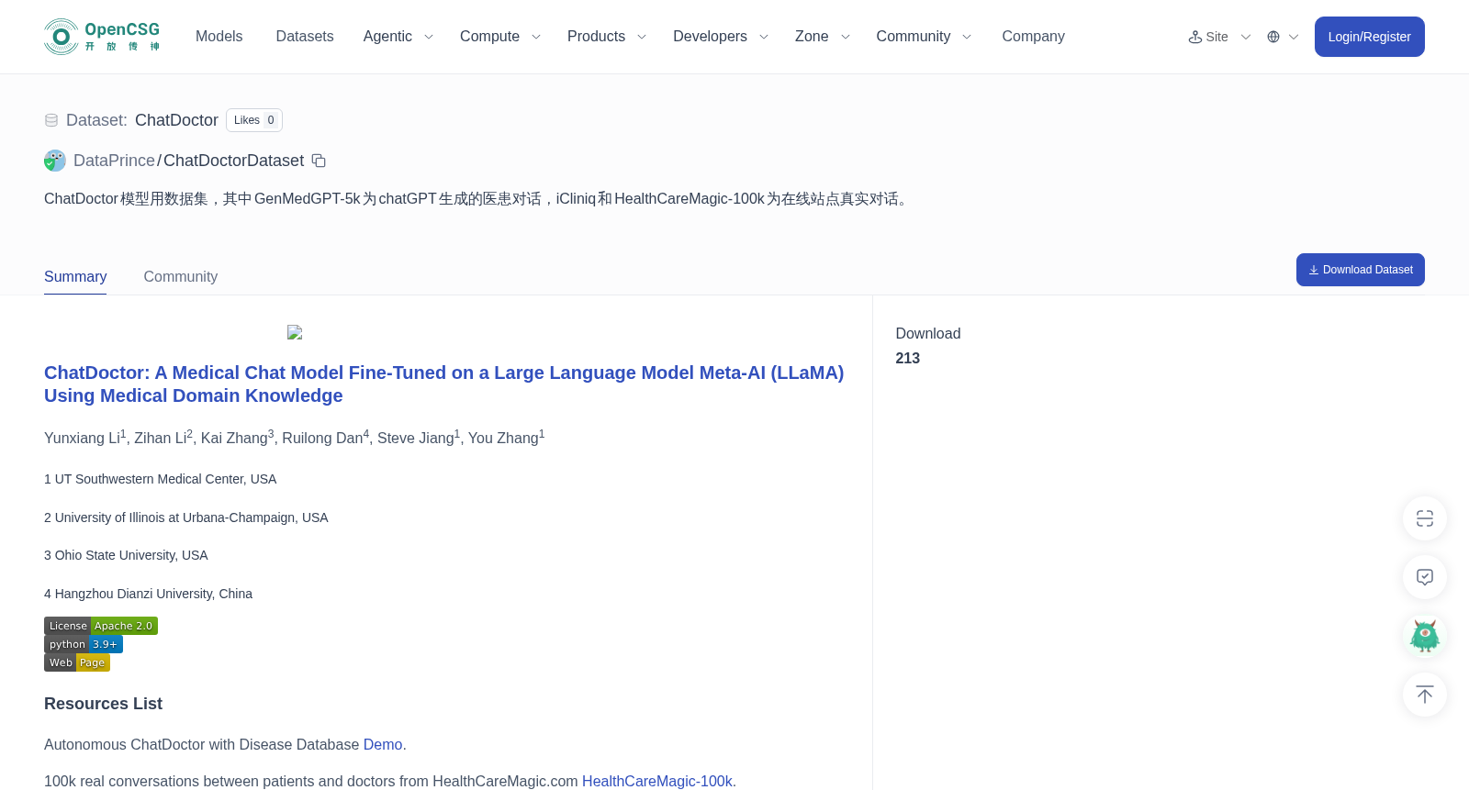Open the HealthCareMagic-100k link
The image size is (1469, 790).
[x=657, y=782]
